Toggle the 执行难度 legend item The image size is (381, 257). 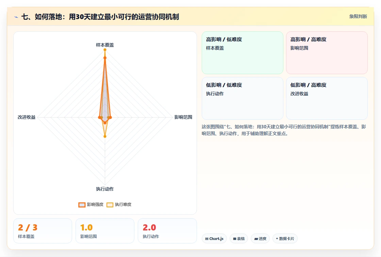[119, 205]
